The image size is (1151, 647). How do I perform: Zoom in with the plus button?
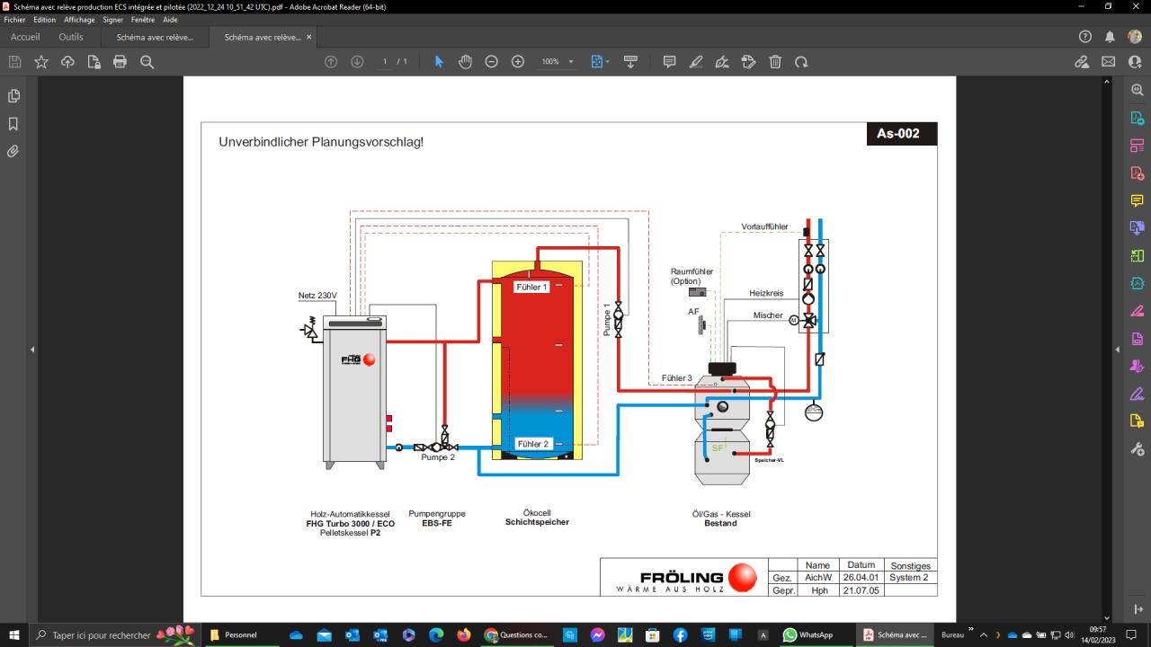pos(518,62)
